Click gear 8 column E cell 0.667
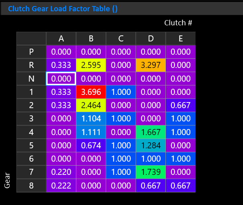 click(x=181, y=186)
